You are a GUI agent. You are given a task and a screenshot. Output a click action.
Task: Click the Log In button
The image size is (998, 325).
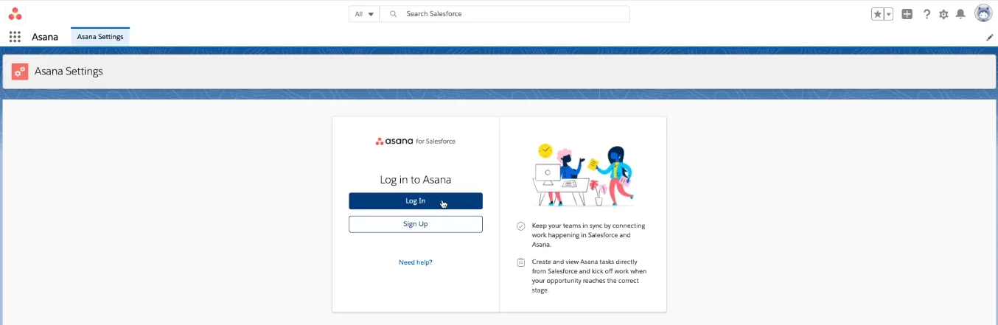(x=416, y=201)
